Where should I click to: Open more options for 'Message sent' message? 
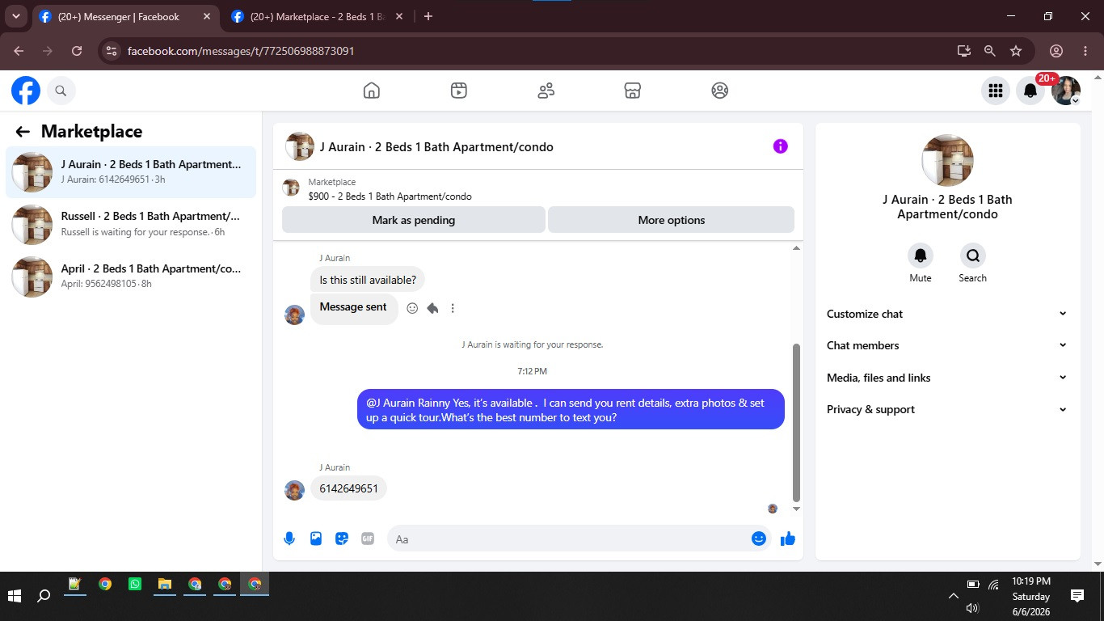(453, 308)
